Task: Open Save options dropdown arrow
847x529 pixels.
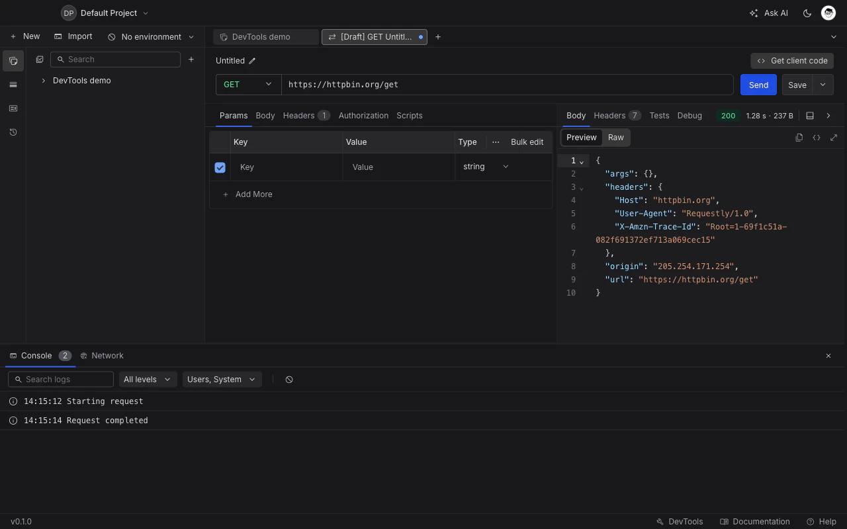Action: tap(823, 85)
